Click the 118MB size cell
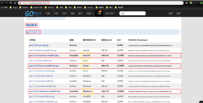The width and height of the screenshot is (203, 103). [x=120, y=91]
